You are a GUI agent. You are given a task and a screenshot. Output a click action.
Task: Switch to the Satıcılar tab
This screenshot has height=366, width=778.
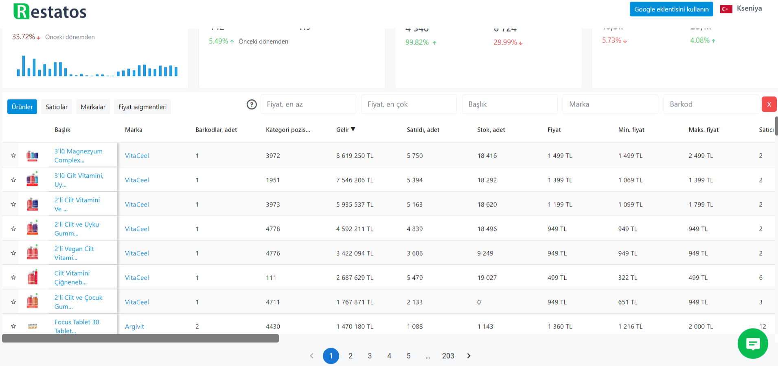tap(57, 107)
